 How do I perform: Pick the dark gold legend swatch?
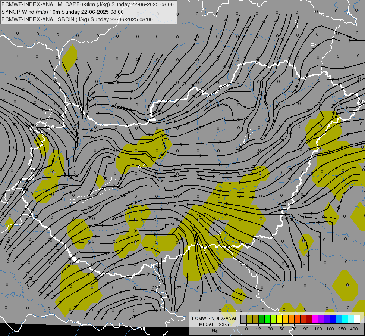click(x=256, y=319)
